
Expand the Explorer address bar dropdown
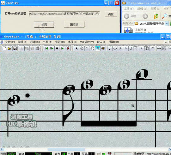point(167,23)
